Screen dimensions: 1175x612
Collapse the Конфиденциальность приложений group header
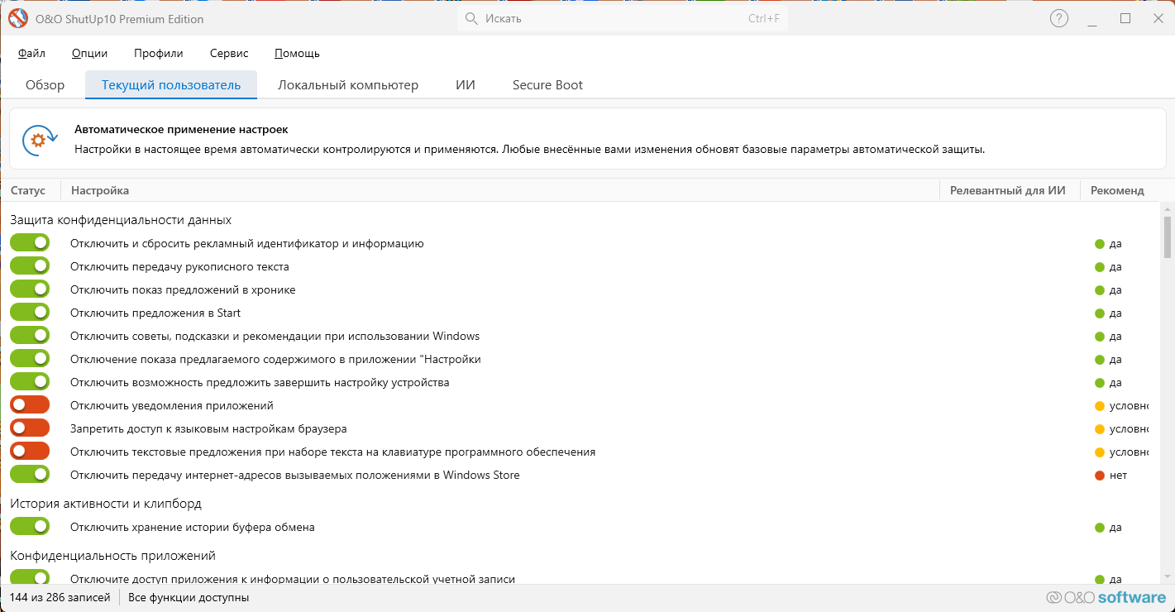113,556
